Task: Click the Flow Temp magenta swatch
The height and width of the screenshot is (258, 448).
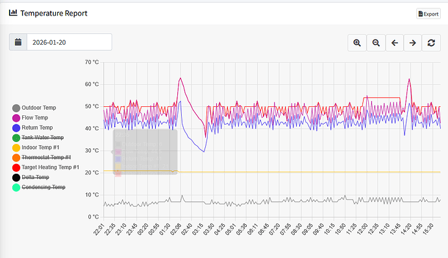Action: [16, 118]
